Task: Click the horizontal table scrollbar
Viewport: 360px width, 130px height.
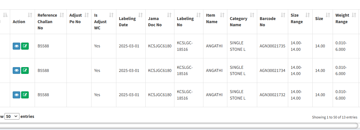Action: tap(179, 126)
